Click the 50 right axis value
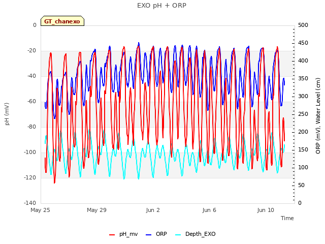 click(x=301, y=185)
